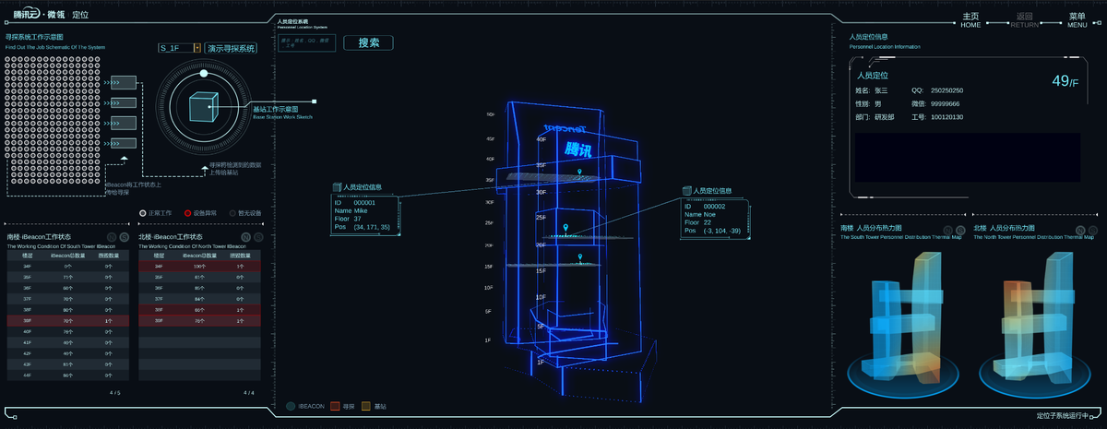Click the 工号 100120130 value

[x=947, y=117]
